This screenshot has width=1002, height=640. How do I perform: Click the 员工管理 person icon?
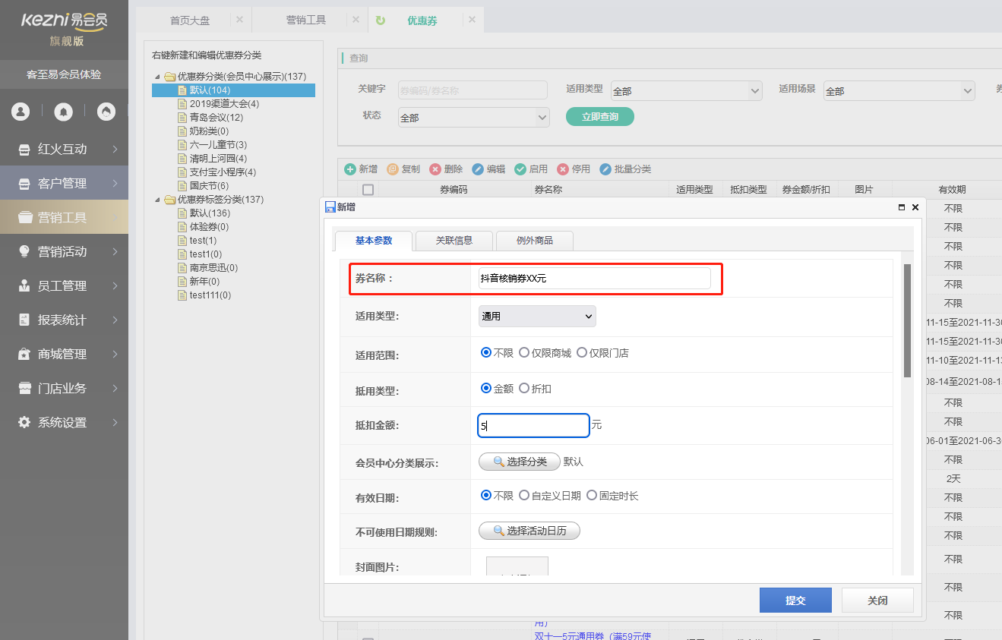[x=25, y=286]
